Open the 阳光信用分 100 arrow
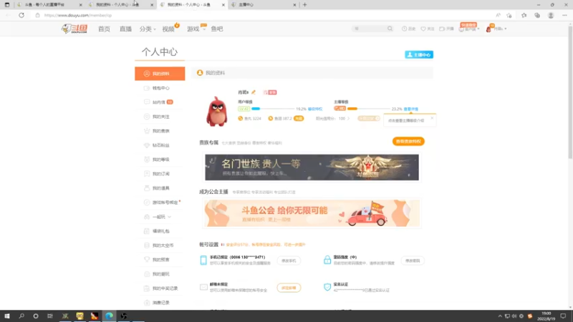The width and height of the screenshot is (573, 322). (x=349, y=119)
